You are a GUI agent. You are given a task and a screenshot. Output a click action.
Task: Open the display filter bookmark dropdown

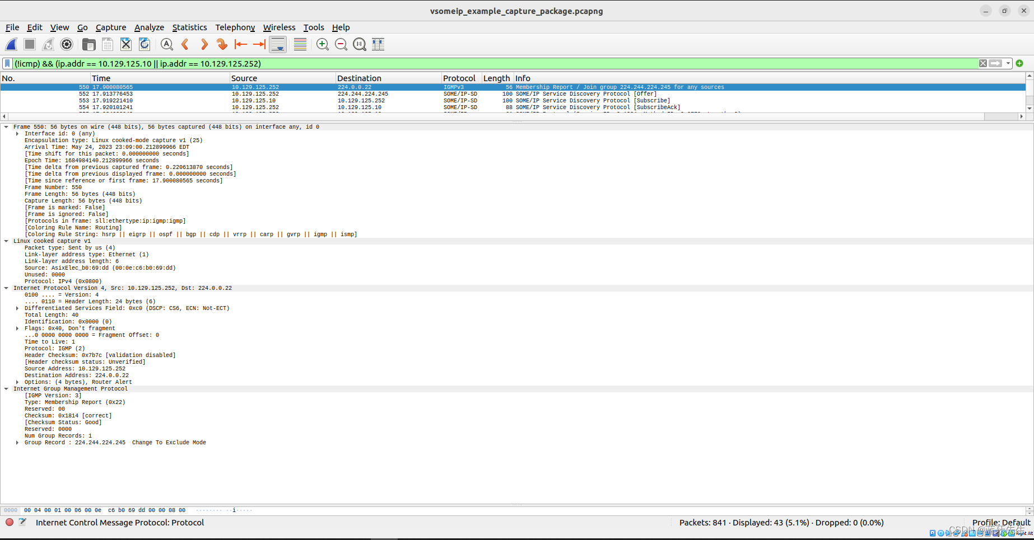pyautogui.click(x=7, y=63)
